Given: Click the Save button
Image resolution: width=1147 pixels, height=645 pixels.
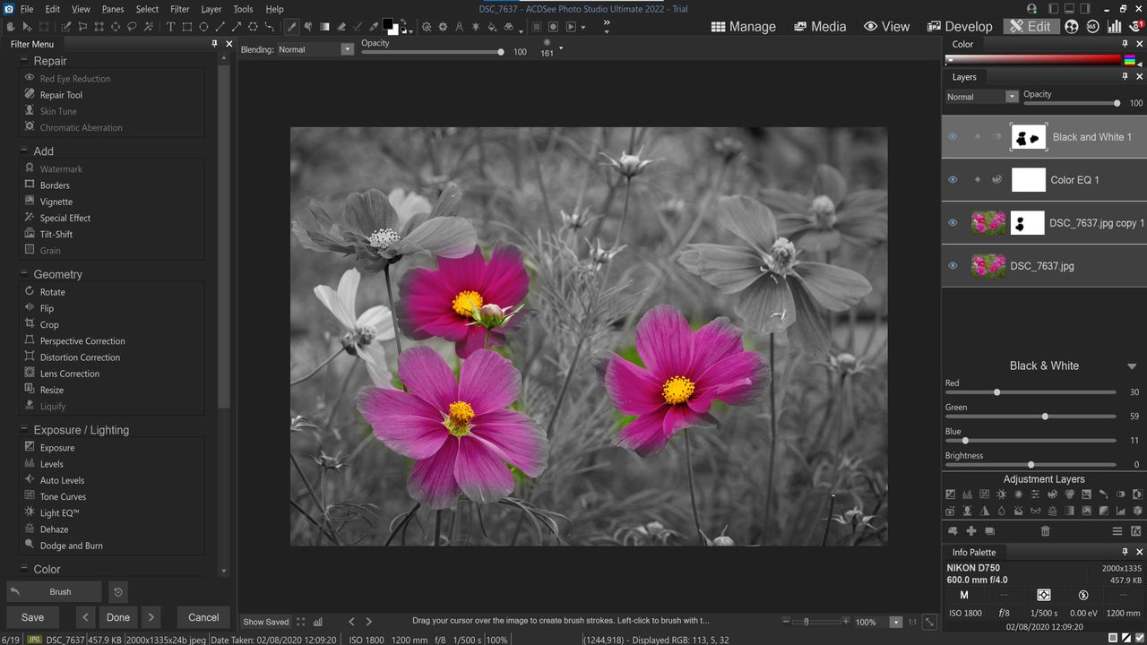Looking at the screenshot, I should 33,617.
